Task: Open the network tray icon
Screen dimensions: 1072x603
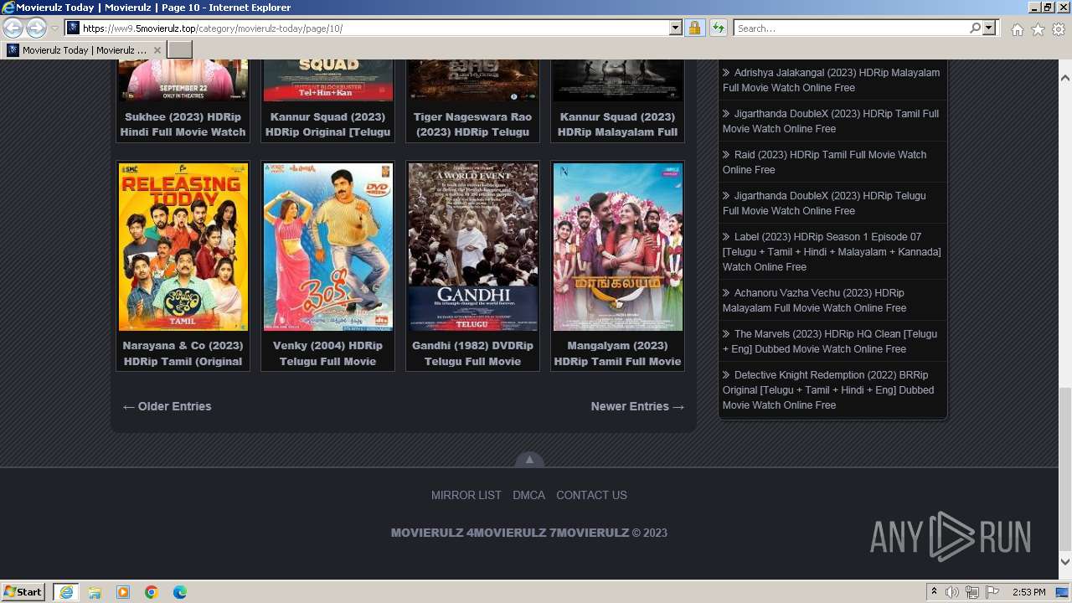Action: (972, 592)
